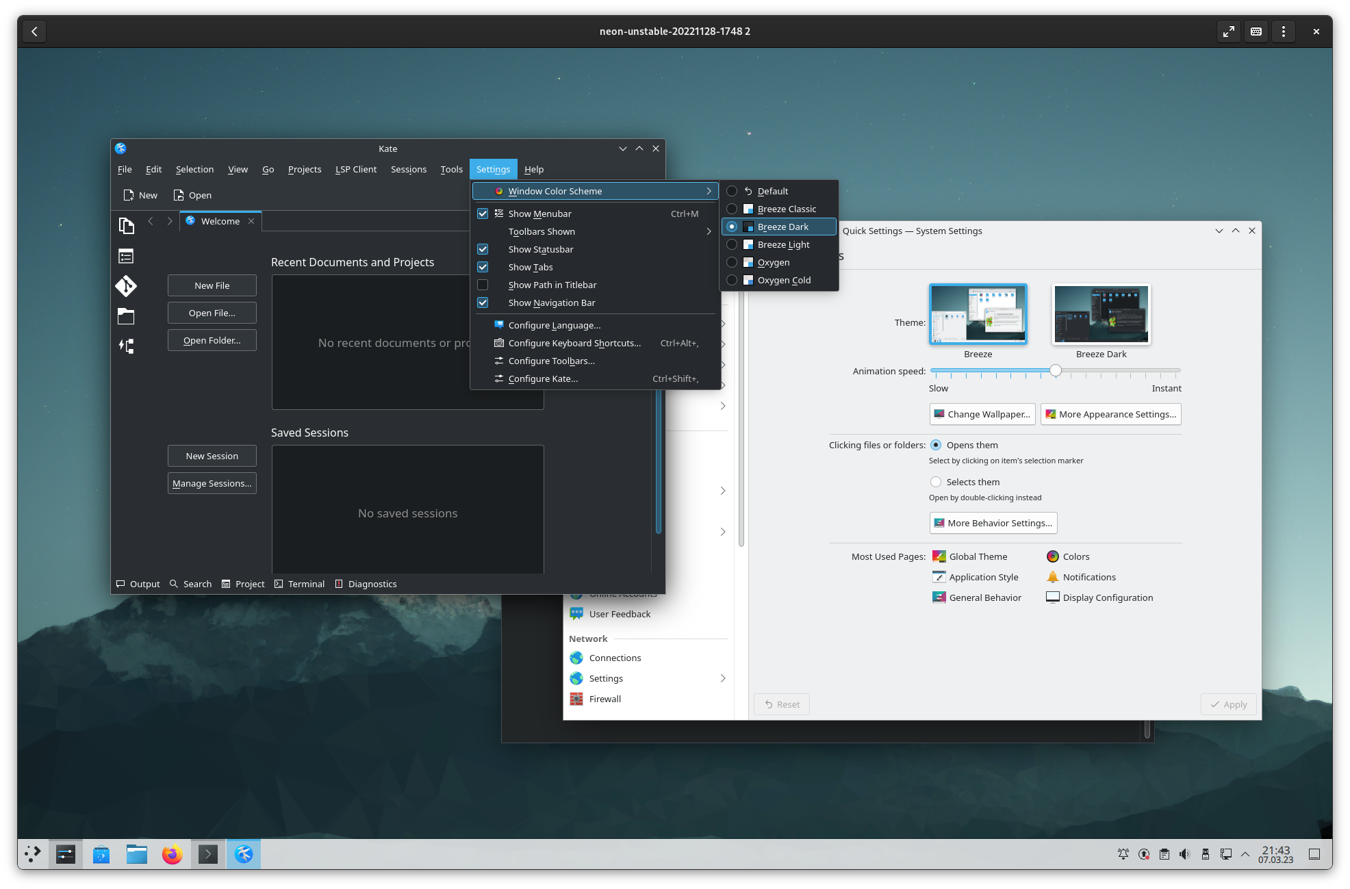Open the volume control in system tray
The width and height of the screenshot is (1350, 889).
point(1185,854)
